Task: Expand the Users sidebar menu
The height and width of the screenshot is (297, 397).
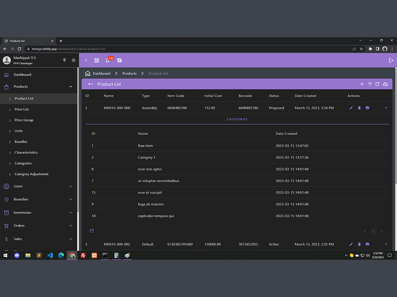Action: [x=71, y=187]
